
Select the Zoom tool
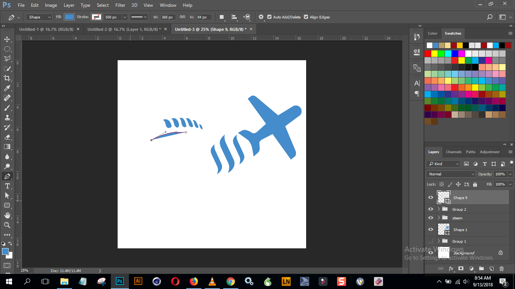point(7,225)
